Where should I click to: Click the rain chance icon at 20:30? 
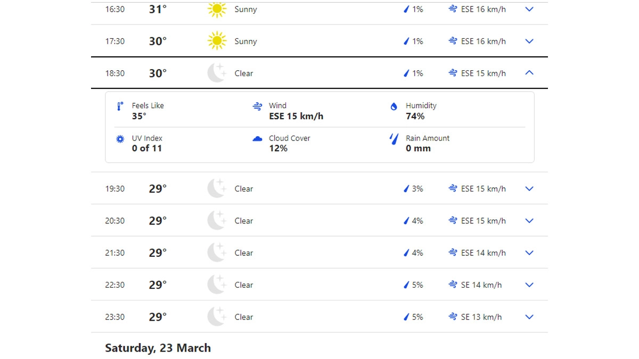click(x=406, y=221)
